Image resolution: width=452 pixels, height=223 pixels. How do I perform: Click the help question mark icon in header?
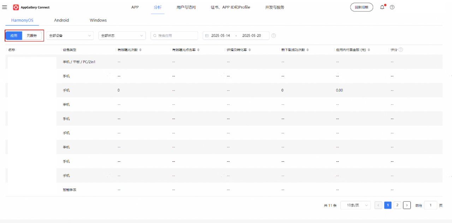point(392,7)
